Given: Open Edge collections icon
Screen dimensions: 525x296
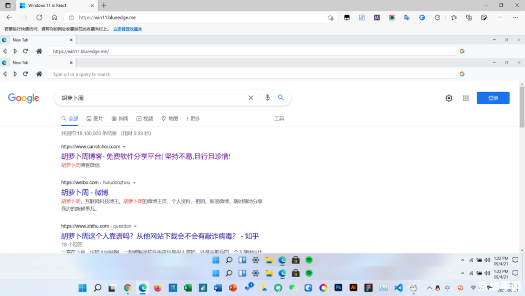Looking at the screenshot, I should click(x=469, y=17).
